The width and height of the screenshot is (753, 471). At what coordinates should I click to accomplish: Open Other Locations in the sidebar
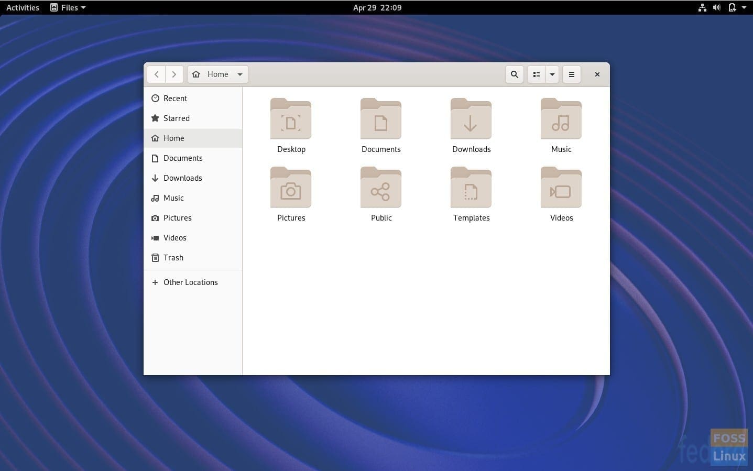click(x=193, y=282)
